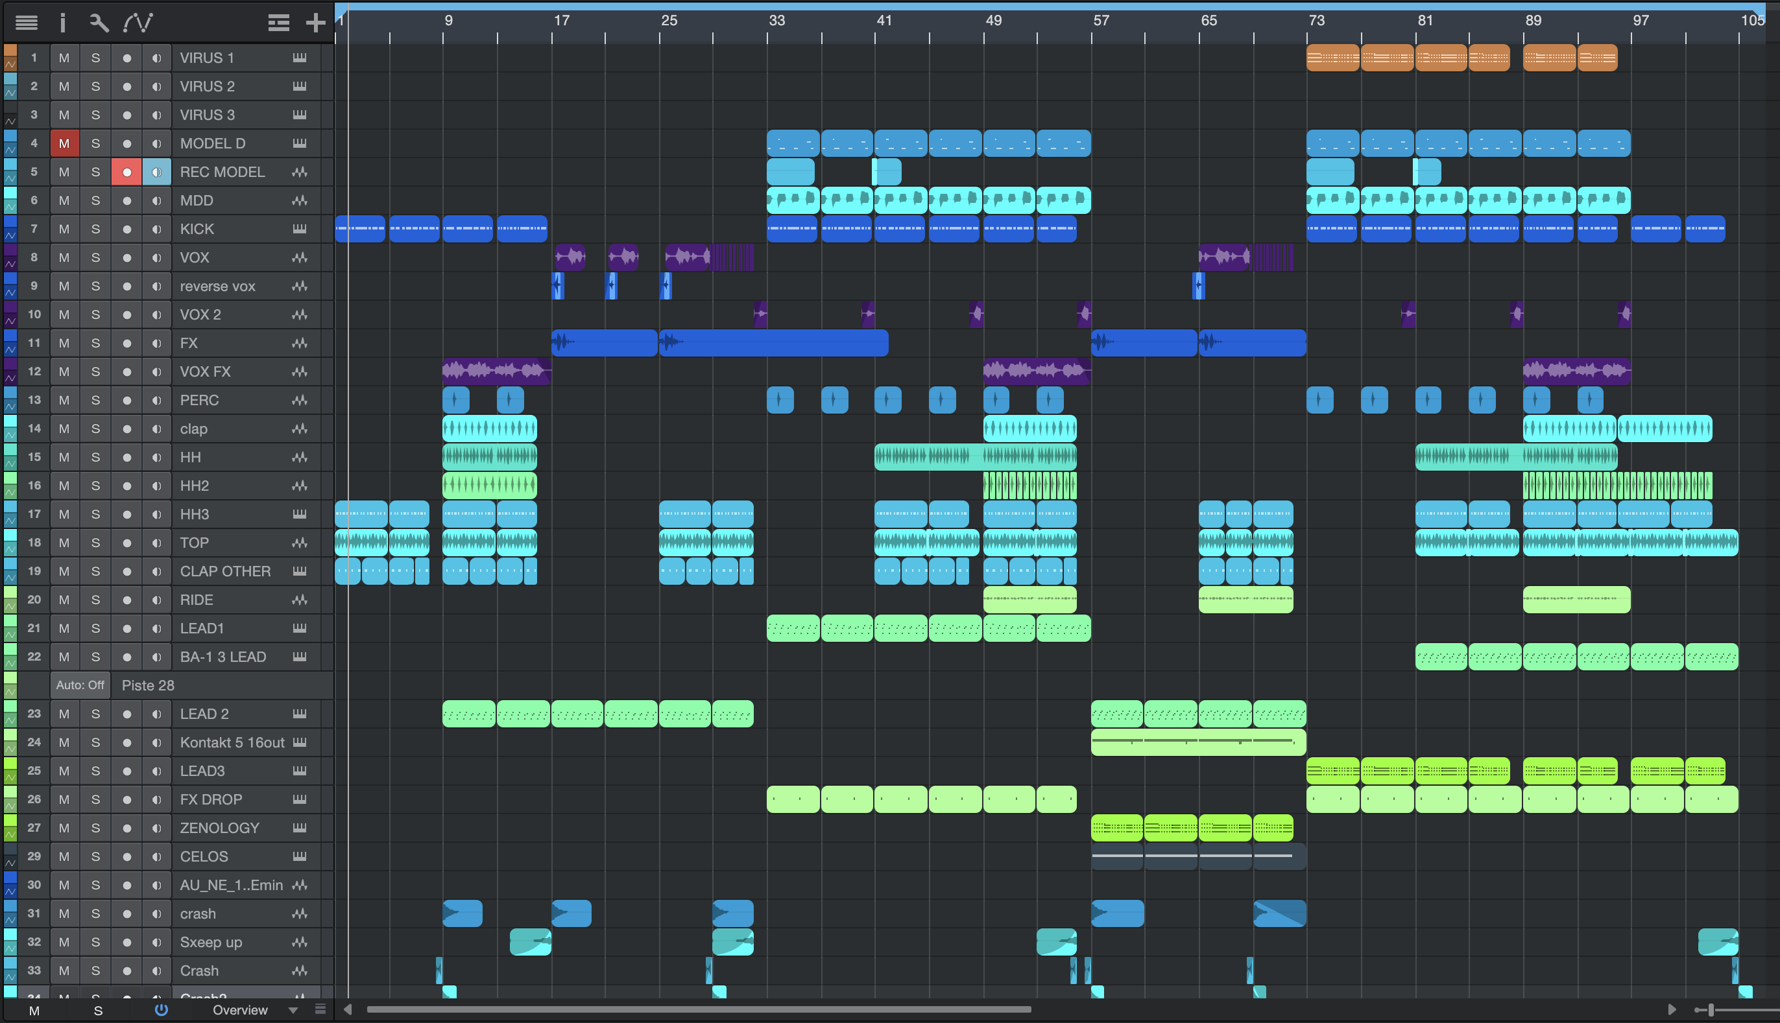
Task: Jump to bar 33 on the ruler
Action: (776, 20)
